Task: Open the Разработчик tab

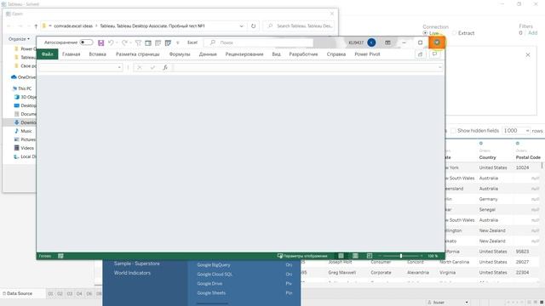Action: click(303, 54)
